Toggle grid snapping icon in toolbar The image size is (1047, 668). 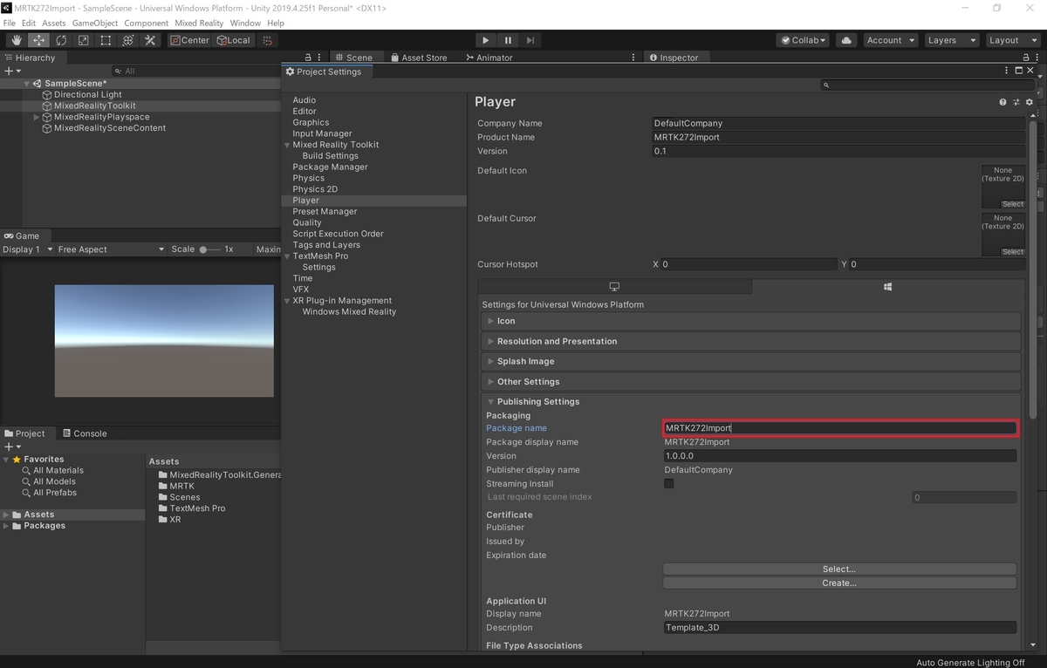[x=268, y=40]
